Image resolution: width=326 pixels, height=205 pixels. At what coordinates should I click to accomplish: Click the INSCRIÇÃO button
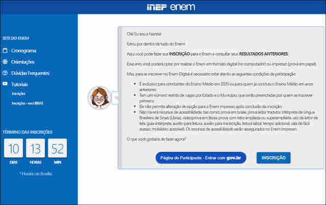(x=274, y=158)
